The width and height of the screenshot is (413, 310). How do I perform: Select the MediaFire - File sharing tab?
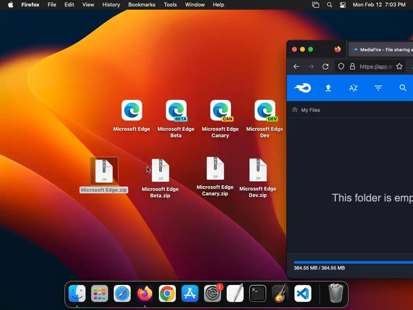click(x=381, y=50)
